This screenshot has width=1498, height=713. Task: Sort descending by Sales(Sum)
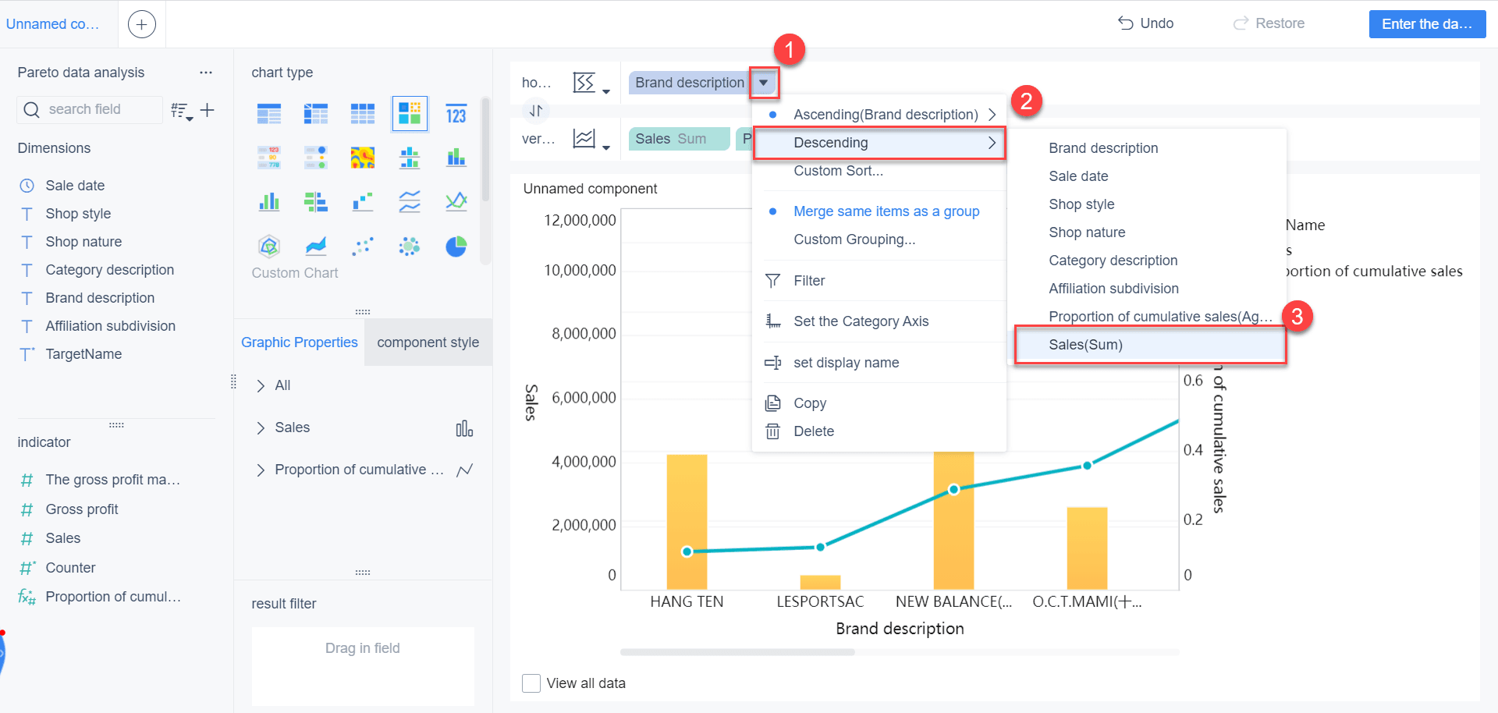coord(1150,345)
